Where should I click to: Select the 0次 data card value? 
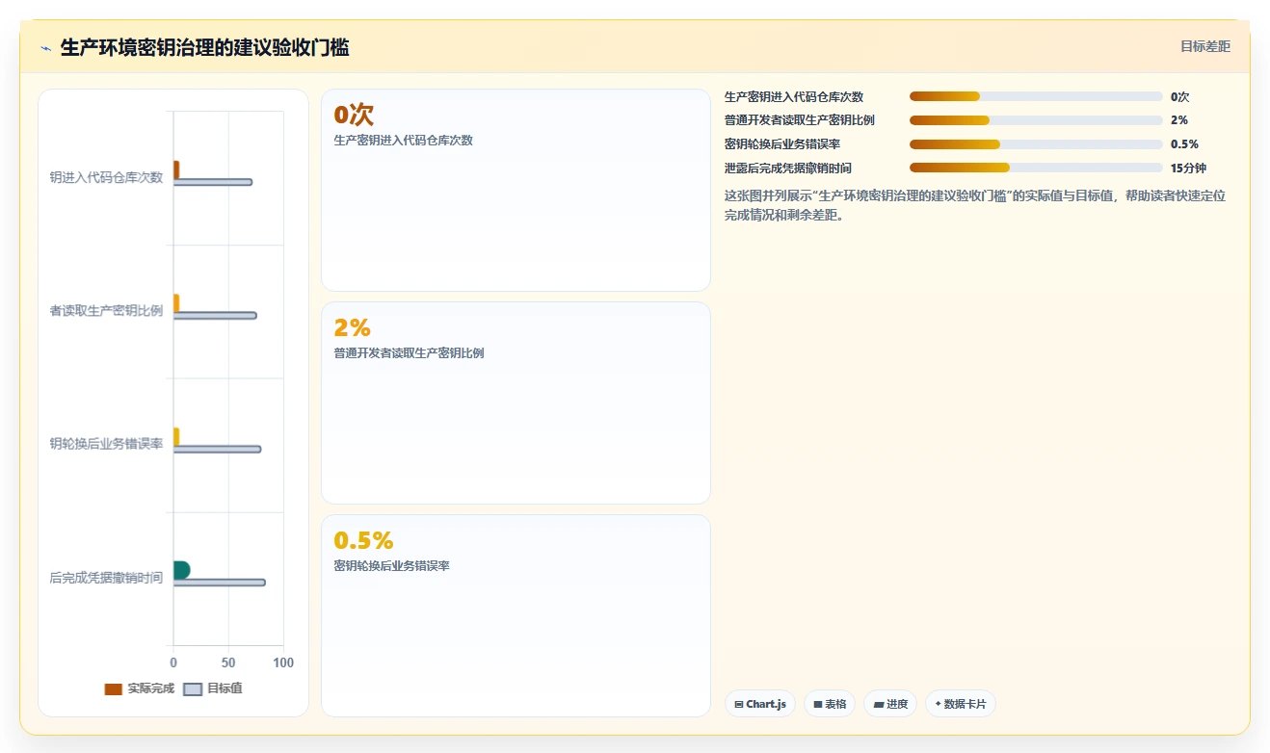pyautogui.click(x=354, y=115)
